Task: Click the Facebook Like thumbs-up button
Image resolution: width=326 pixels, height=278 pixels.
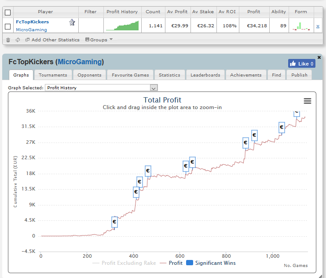Action: coord(301,64)
